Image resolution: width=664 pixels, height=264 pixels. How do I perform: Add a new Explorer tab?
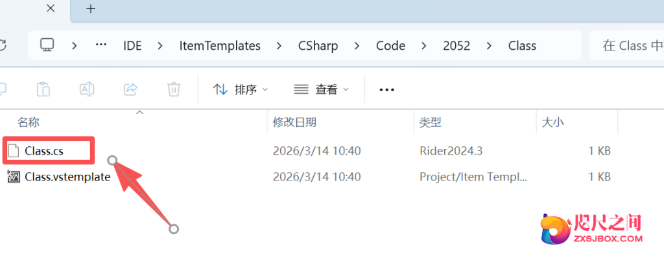point(91,9)
